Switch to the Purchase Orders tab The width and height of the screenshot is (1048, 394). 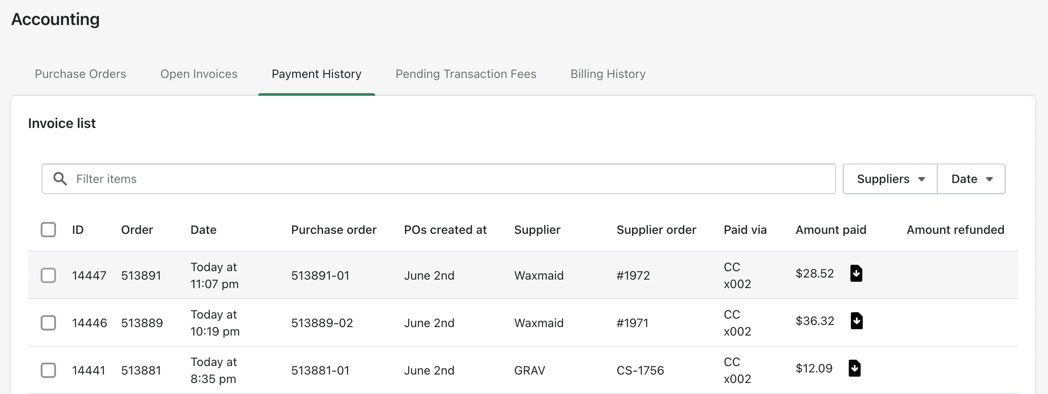click(x=80, y=74)
